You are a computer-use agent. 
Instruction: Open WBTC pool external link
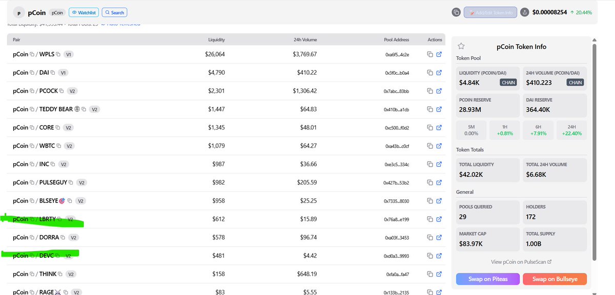(439, 146)
